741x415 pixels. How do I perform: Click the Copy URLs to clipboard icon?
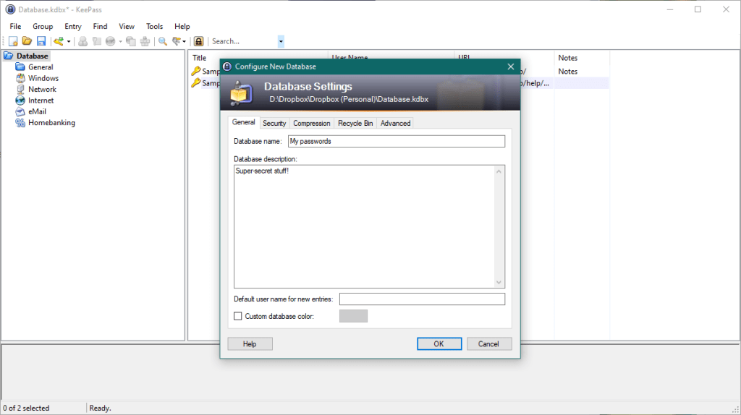pyautogui.click(x=131, y=41)
